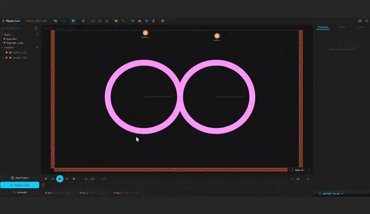Collapse the Static group
The image size is (370, 214).
point(2,34)
